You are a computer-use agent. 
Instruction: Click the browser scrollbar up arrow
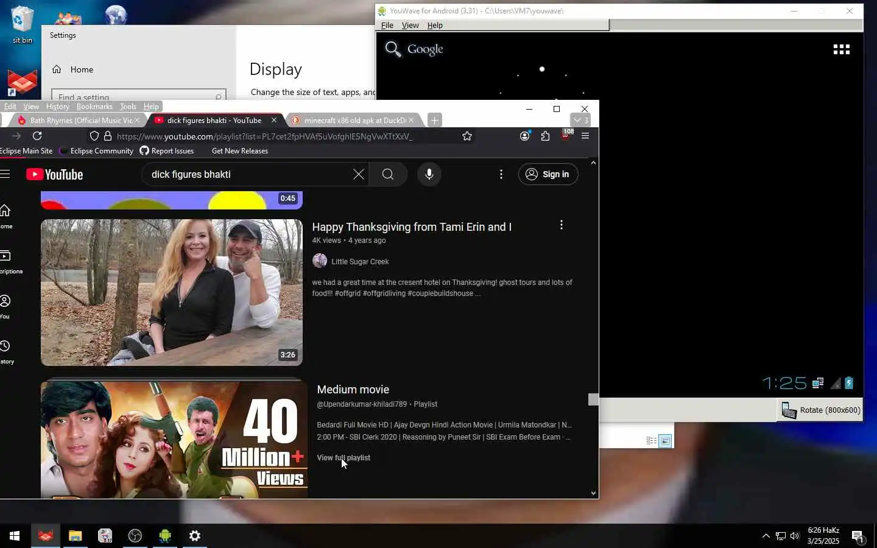coord(593,163)
